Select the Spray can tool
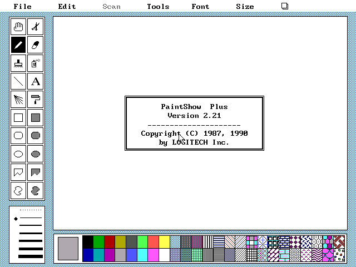The image size is (356, 267). 36,63
